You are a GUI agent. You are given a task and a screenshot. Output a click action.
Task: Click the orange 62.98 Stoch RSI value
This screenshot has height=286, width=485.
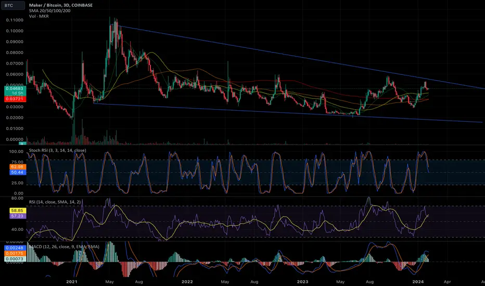coord(17,167)
